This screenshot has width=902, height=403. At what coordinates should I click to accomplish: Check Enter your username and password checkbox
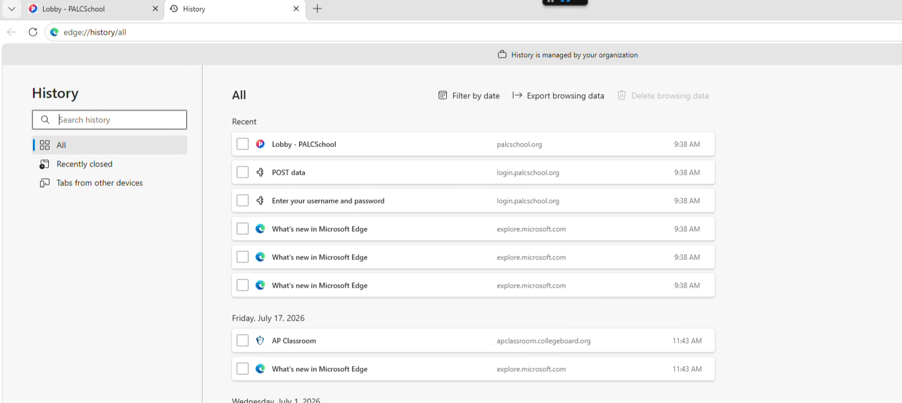(x=243, y=201)
